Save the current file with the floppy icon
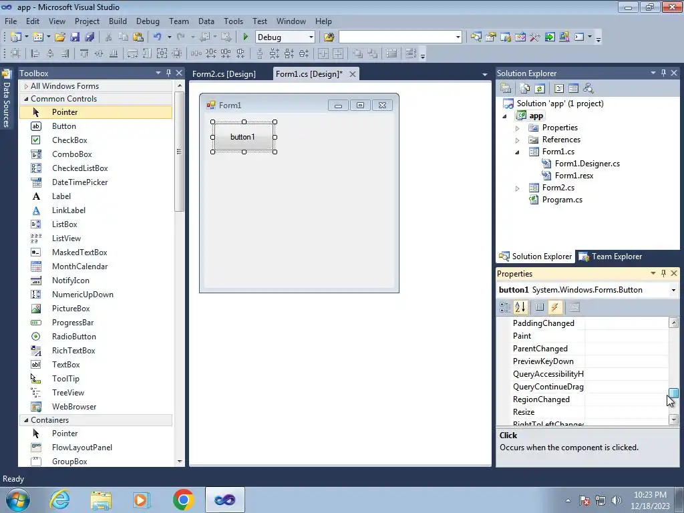 point(75,37)
